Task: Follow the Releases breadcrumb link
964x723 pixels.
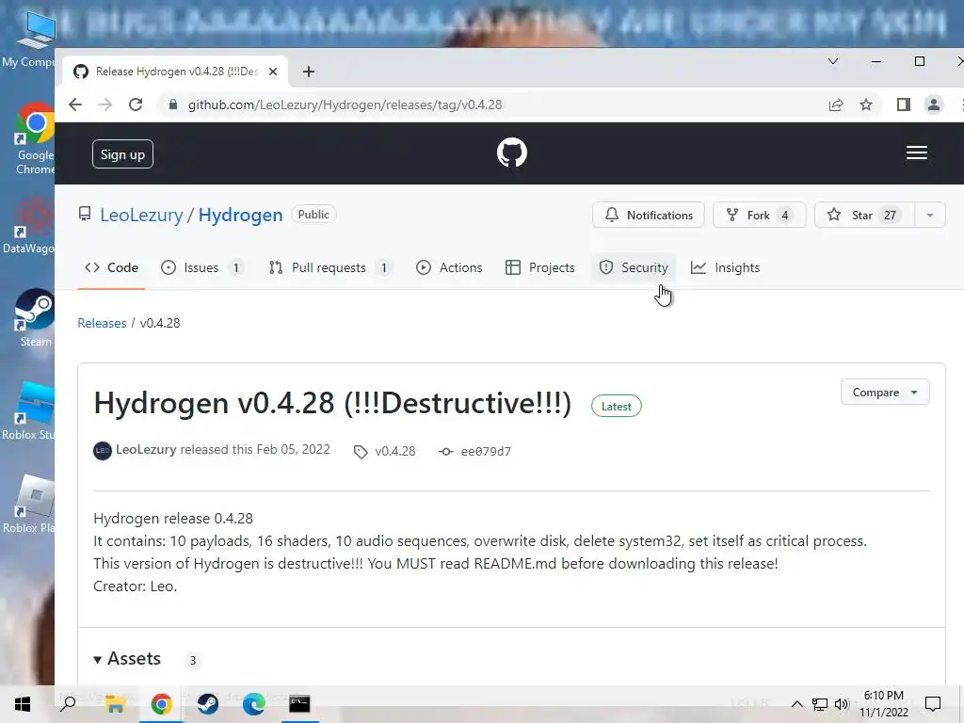Action: pyautogui.click(x=102, y=323)
